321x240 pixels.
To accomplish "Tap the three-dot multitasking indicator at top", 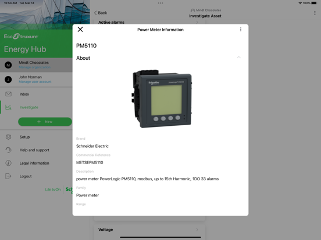I will [x=160, y=3].
